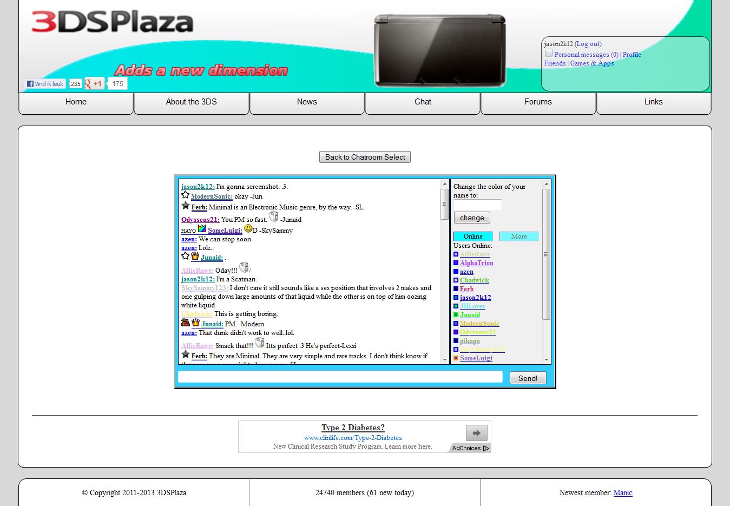The image size is (730, 506).
Task: Open the Friends link
Action: pos(555,63)
